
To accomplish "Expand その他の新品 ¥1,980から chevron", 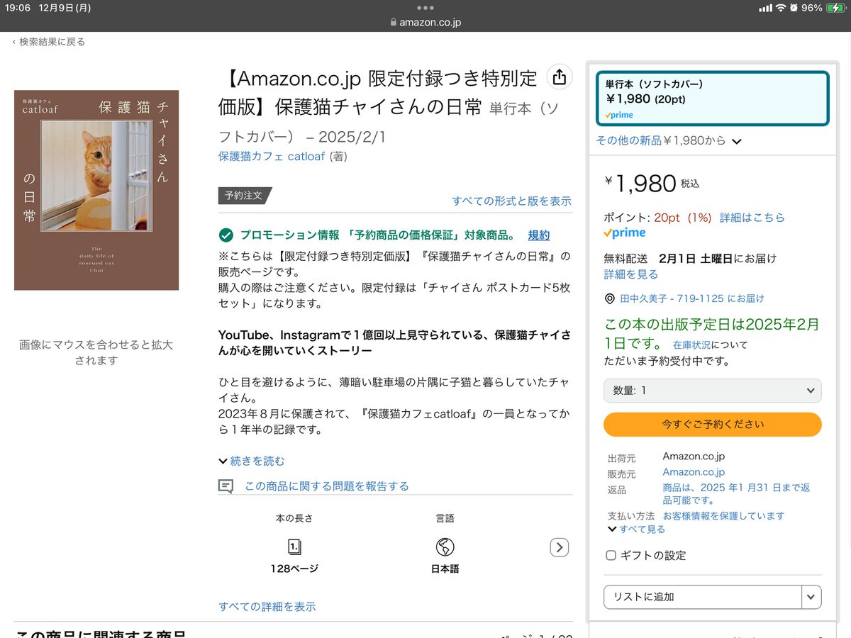I will click(736, 141).
